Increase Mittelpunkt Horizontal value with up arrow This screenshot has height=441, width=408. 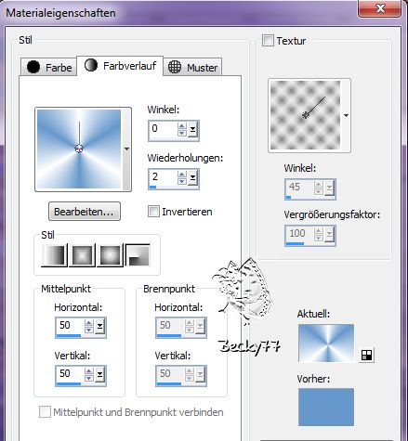tap(89, 322)
